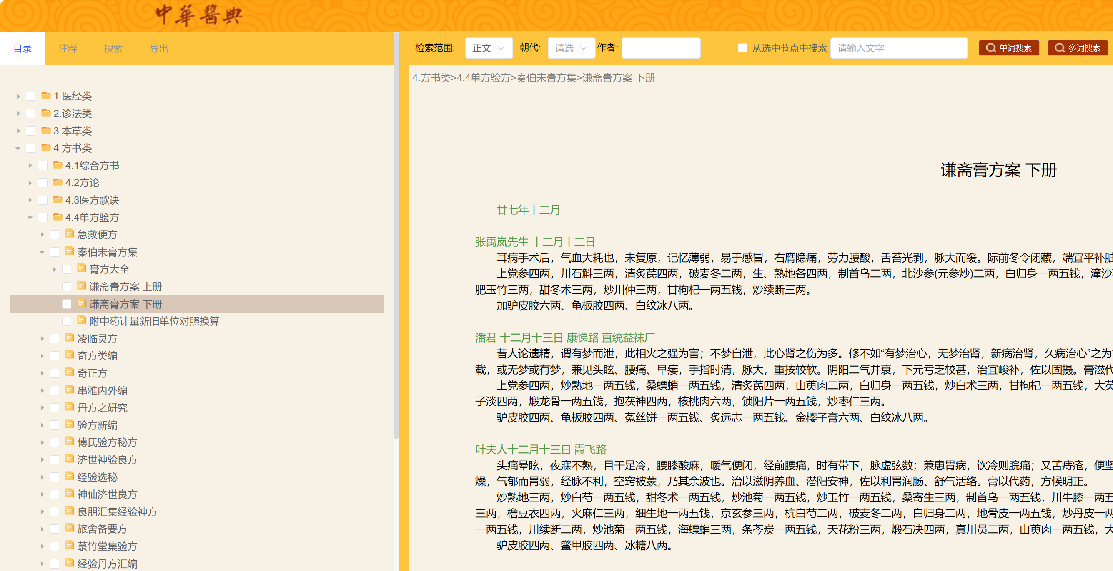Click the document icon of 急救便方

tap(69, 234)
